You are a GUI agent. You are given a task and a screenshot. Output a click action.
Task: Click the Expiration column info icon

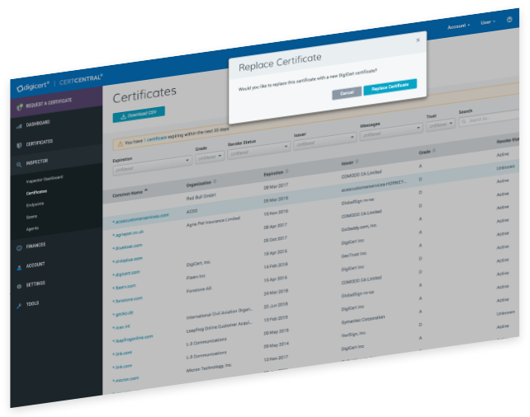click(286, 171)
